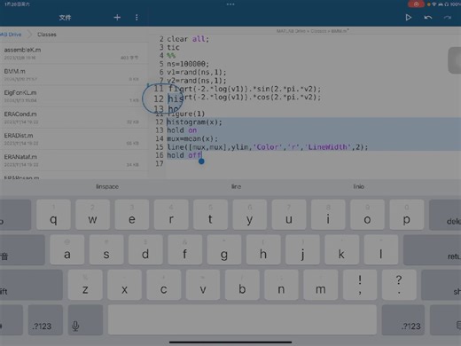Tap the p key
Image resolution: width=461 pixels, height=346 pixels.
coord(407,215)
